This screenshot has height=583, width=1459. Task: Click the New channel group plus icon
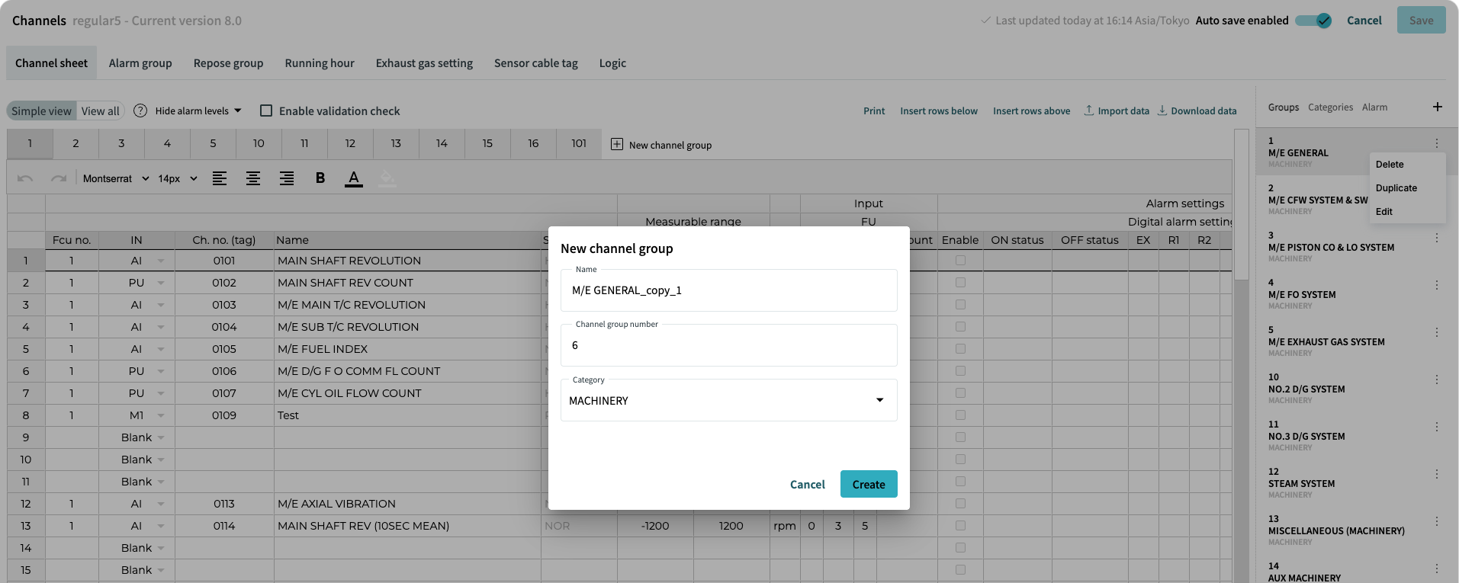pos(617,144)
